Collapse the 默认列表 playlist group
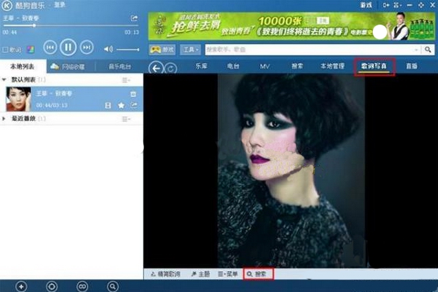This screenshot has width=438, height=292. [x=6, y=80]
